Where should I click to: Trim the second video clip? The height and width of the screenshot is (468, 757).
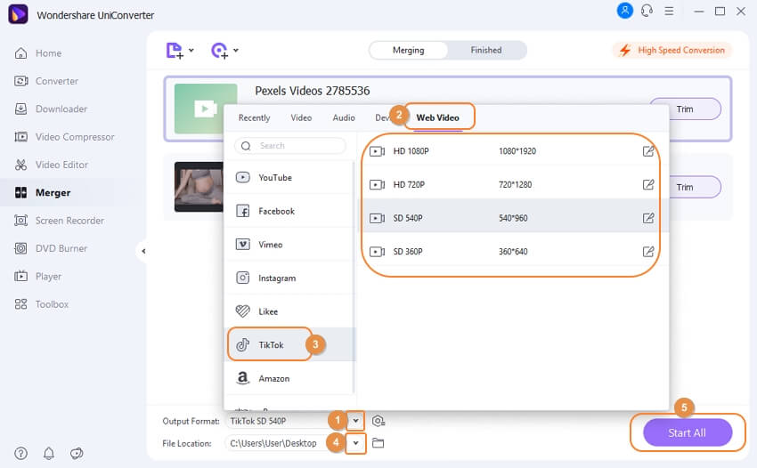click(685, 187)
